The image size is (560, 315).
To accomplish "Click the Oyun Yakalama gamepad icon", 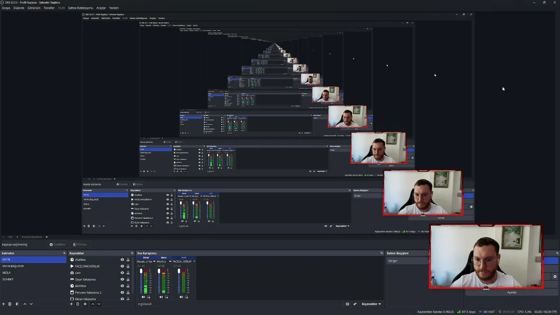I will [x=72, y=279].
